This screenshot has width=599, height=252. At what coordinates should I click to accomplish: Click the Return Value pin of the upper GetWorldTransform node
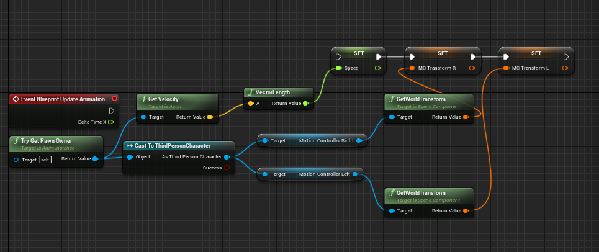(x=466, y=117)
